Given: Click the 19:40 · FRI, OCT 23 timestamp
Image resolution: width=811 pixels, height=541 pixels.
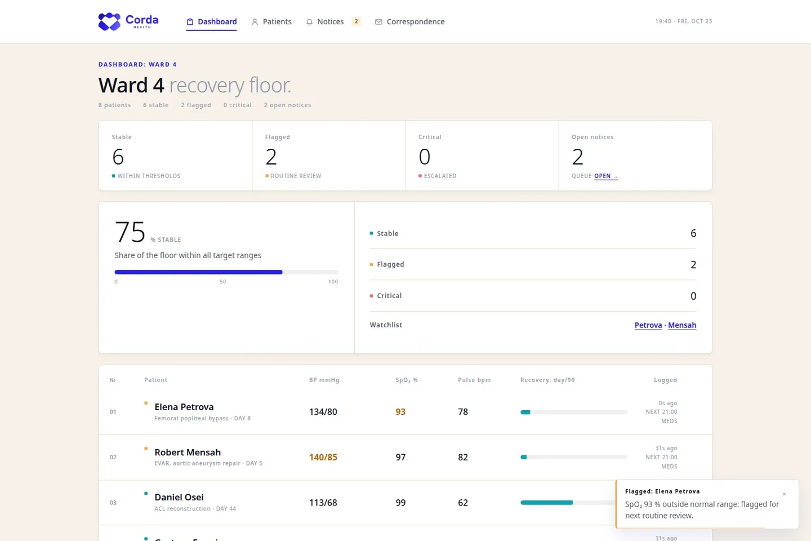Looking at the screenshot, I should point(684,21).
